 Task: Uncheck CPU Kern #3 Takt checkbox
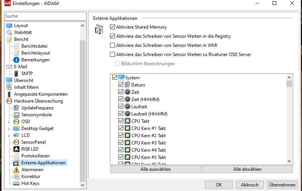[x=121, y=143]
